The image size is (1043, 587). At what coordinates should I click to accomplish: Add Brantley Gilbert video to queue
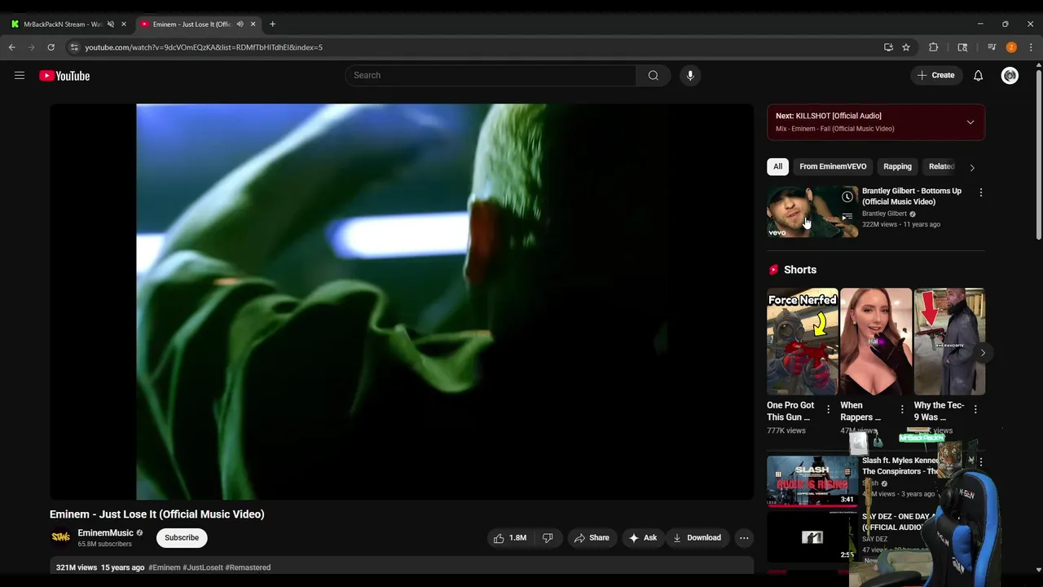(847, 217)
